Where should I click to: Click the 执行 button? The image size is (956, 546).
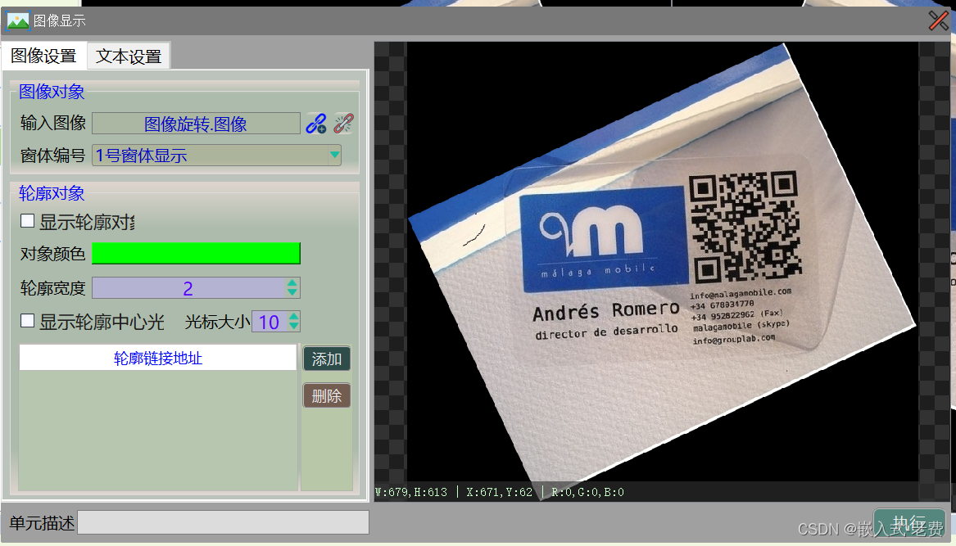[909, 523]
